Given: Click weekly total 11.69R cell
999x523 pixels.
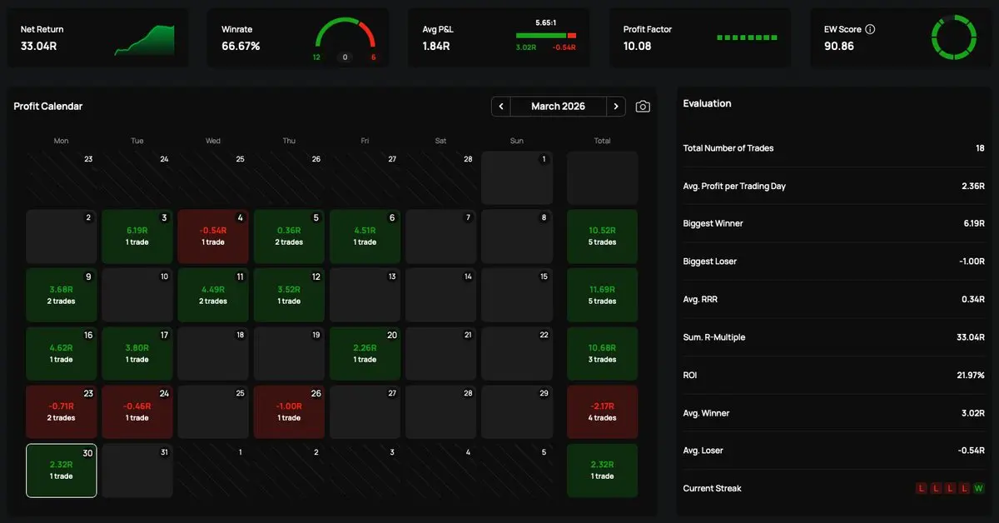Looking at the screenshot, I should tap(603, 295).
